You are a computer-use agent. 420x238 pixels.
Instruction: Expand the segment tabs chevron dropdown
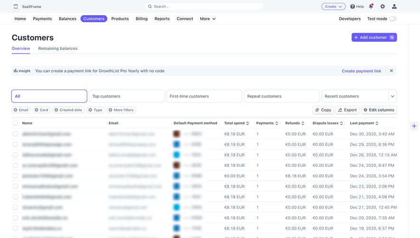[x=392, y=96]
